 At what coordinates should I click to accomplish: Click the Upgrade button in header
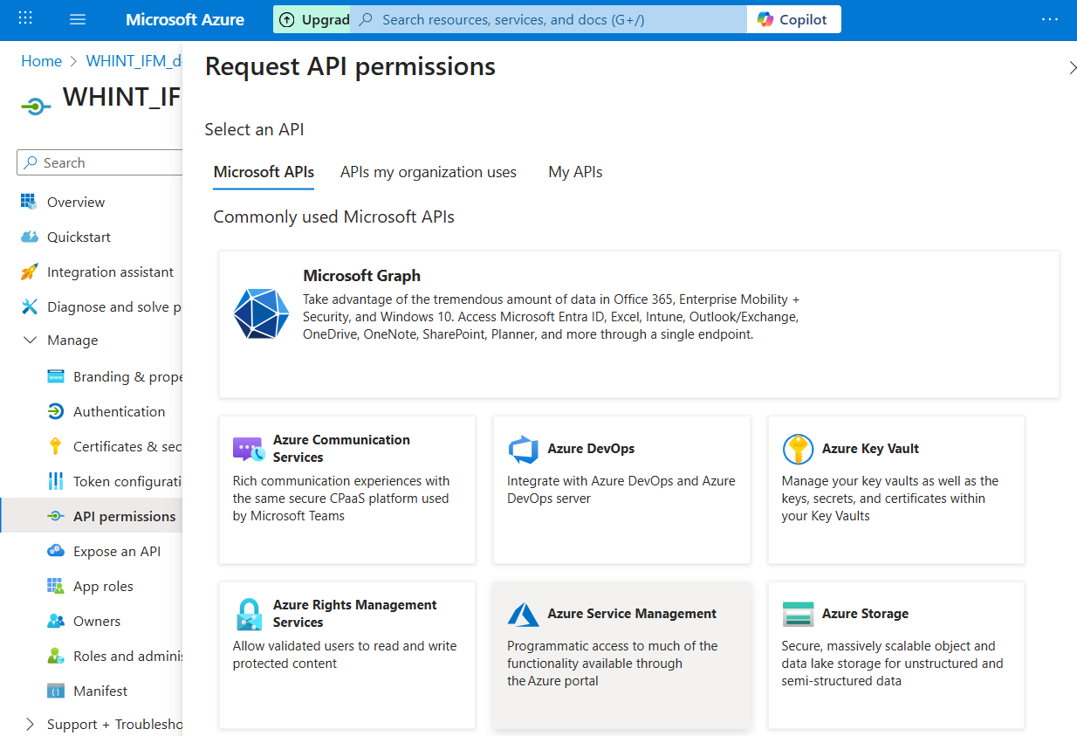(313, 19)
